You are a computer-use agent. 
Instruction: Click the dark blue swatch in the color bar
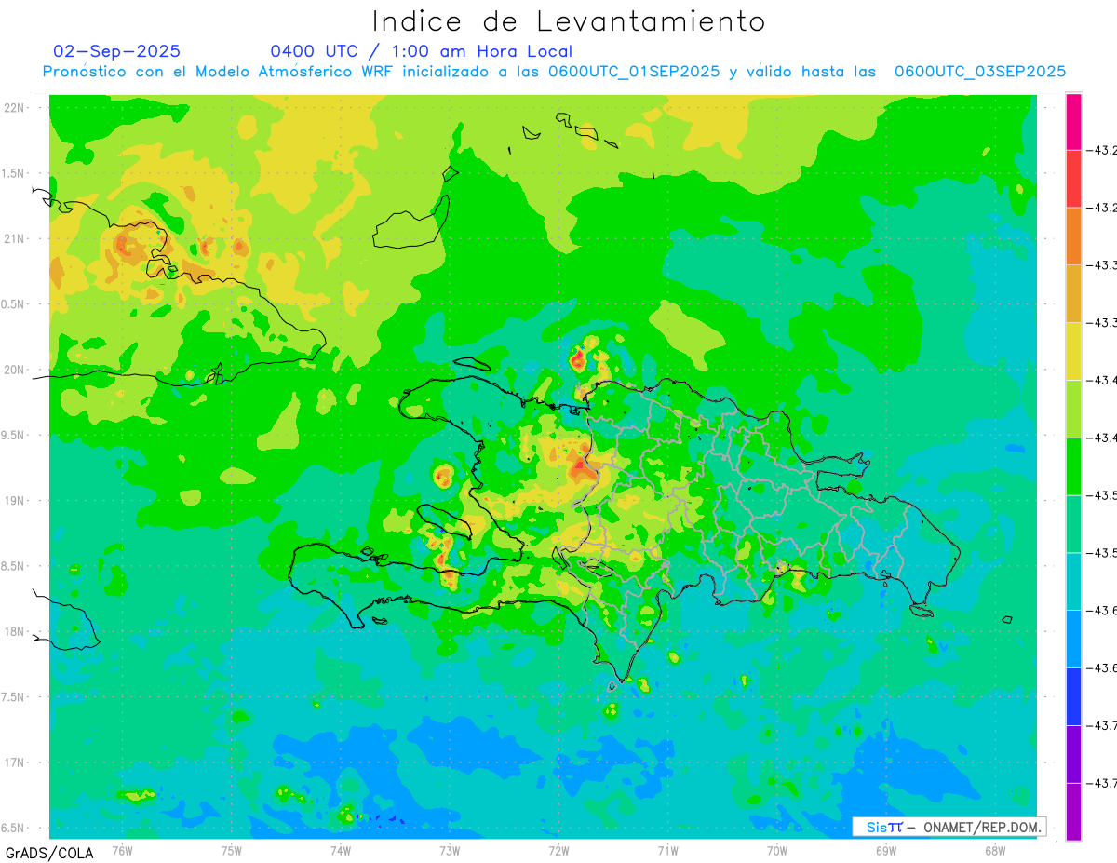point(1073,696)
